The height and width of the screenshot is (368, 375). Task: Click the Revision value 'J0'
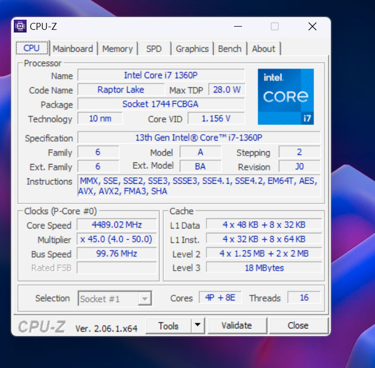[299, 166]
